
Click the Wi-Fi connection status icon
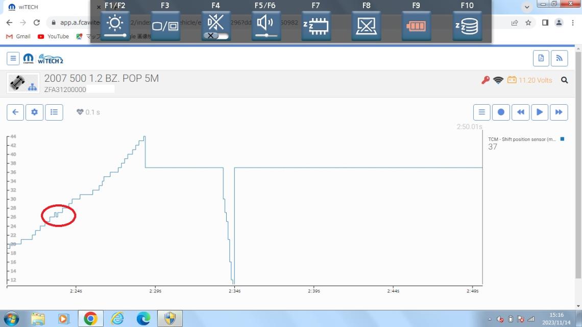click(x=498, y=80)
